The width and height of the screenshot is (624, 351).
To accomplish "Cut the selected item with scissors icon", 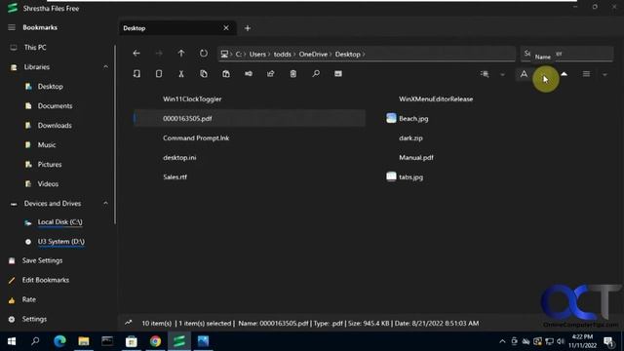I will 181,74.
